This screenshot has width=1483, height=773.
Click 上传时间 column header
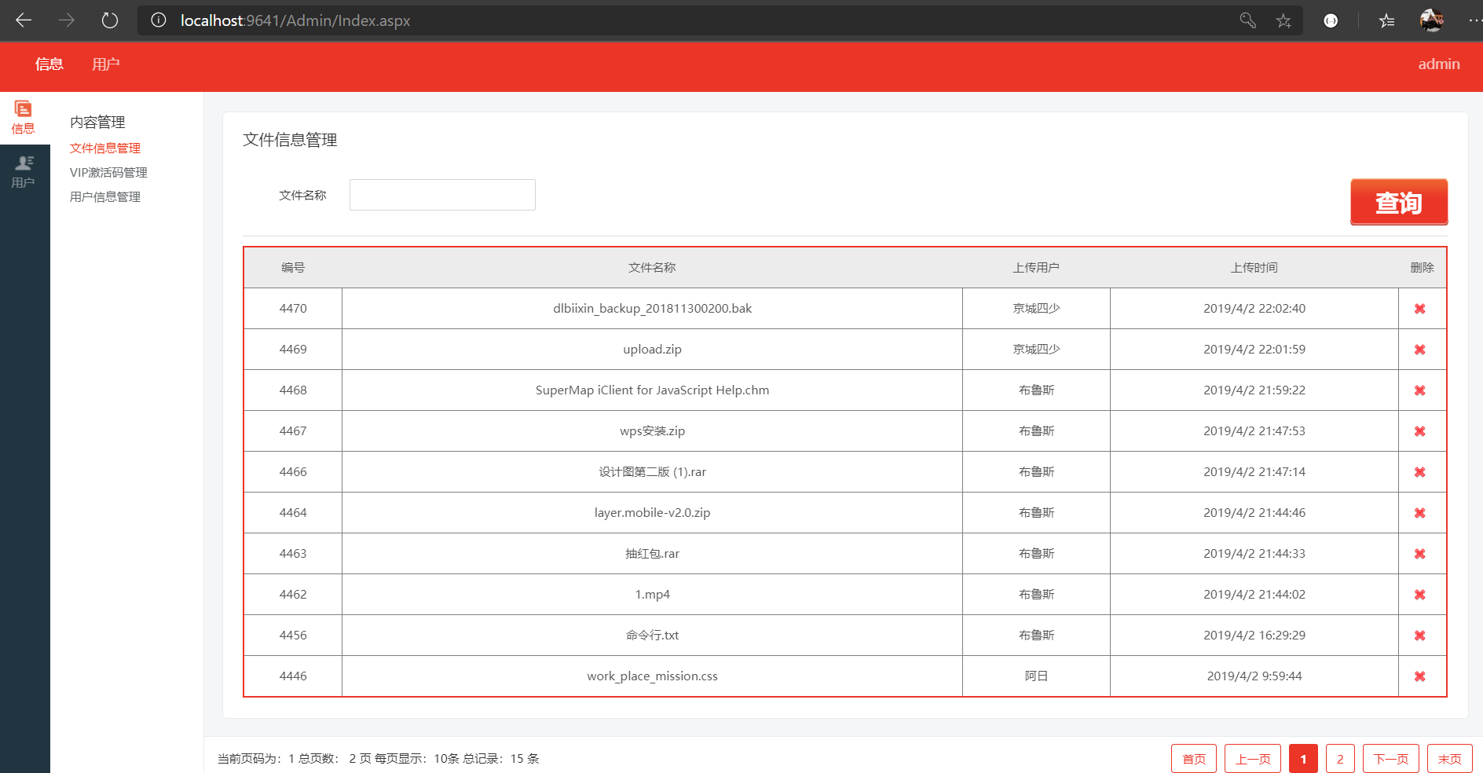[x=1254, y=268]
